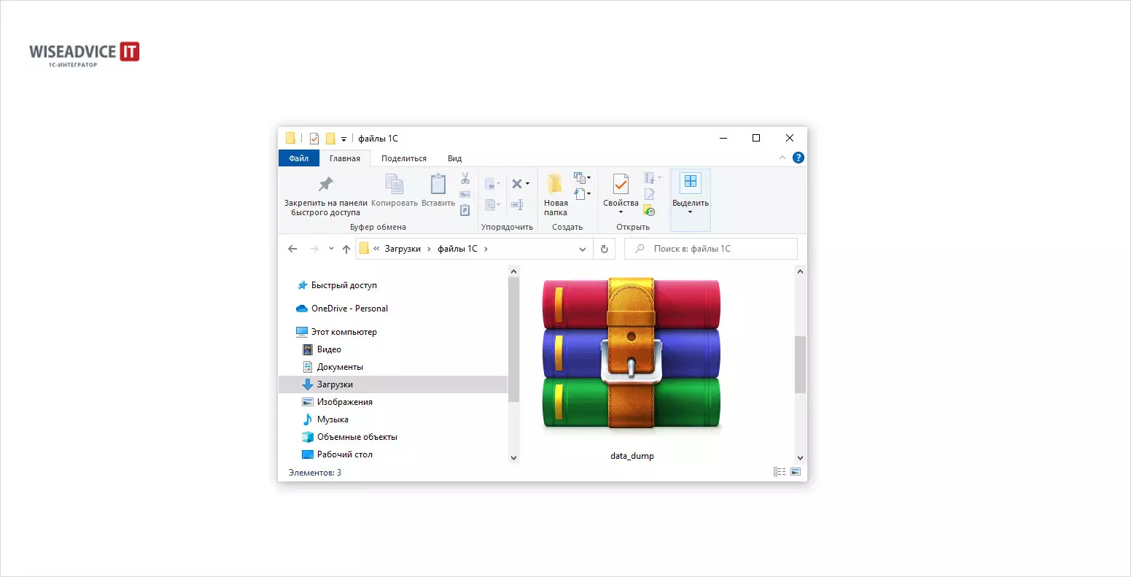Open the delete options dropdown arrow
The height and width of the screenshot is (577, 1131).
528,184
